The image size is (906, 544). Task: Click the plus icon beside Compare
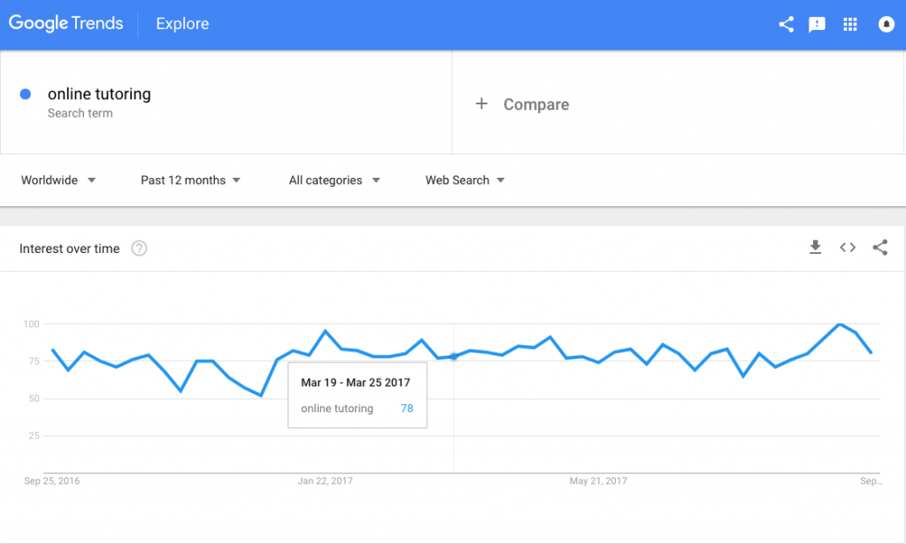pos(481,104)
